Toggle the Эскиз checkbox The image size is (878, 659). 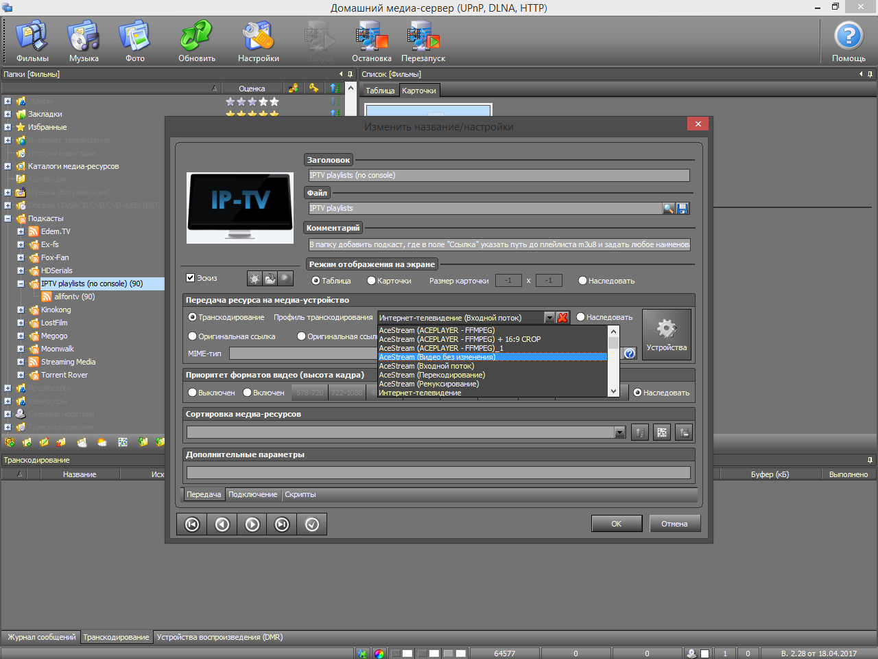pyautogui.click(x=191, y=278)
